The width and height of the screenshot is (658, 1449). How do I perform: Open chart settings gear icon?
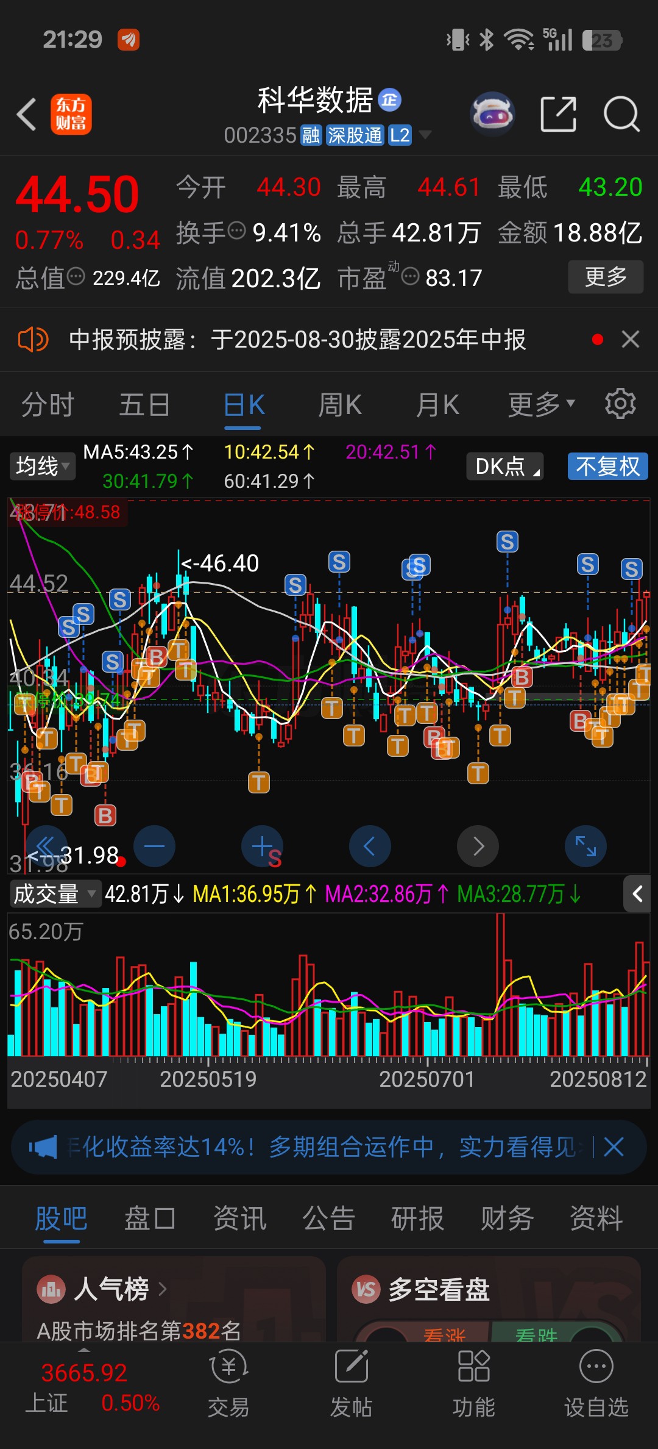click(x=620, y=404)
